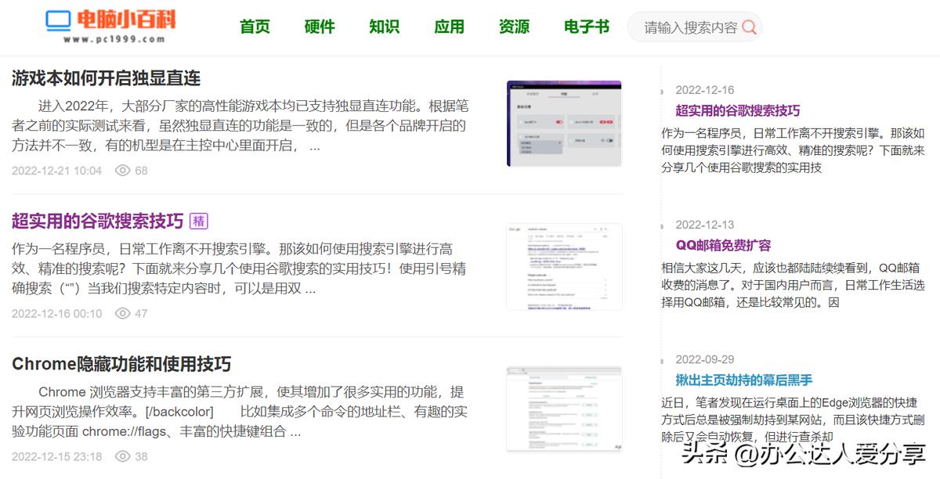Open the 知识 section

click(x=384, y=26)
